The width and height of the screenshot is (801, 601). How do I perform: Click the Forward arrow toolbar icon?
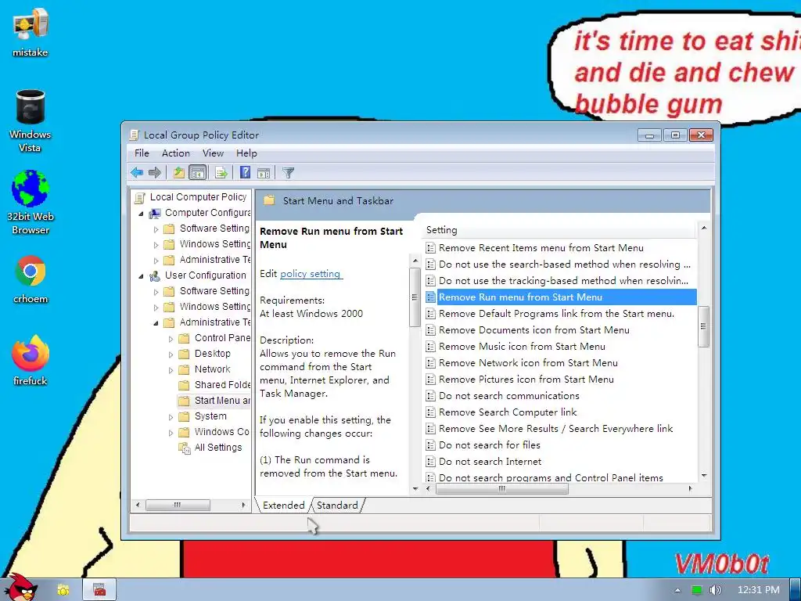pyautogui.click(x=154, y=173)
